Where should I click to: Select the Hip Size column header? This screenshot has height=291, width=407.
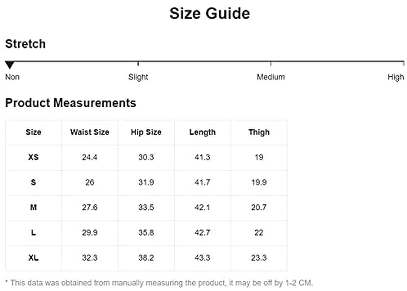point(146,132)
